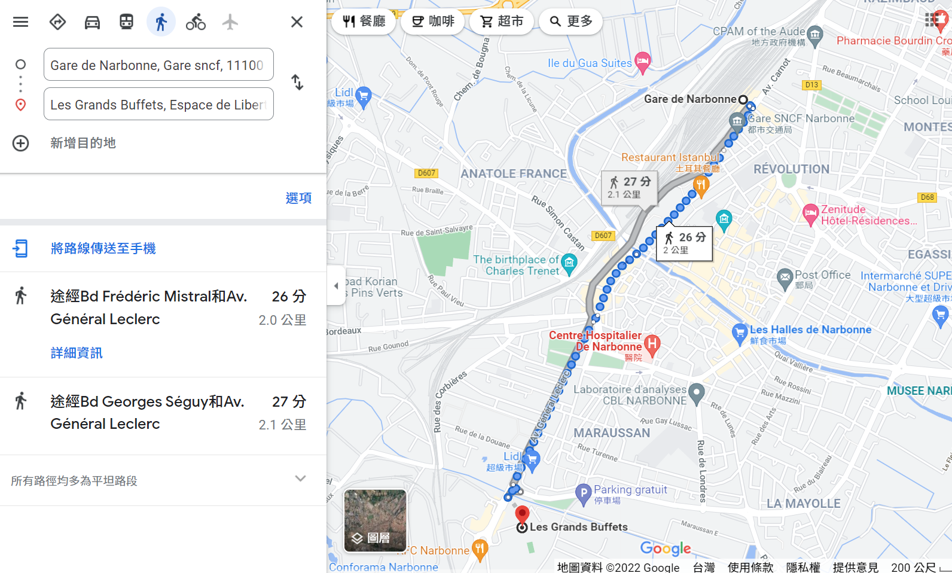Screen dimensions: 952x573
Task: Filter map by 餐廳 restaurants chip
Action: (364, 22)
